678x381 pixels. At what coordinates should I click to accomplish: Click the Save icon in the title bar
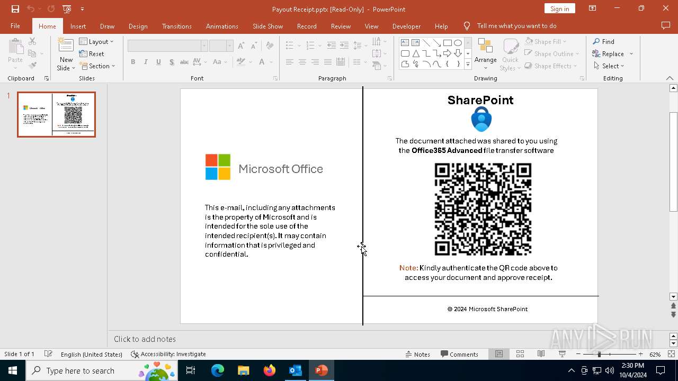click(15, 9)
